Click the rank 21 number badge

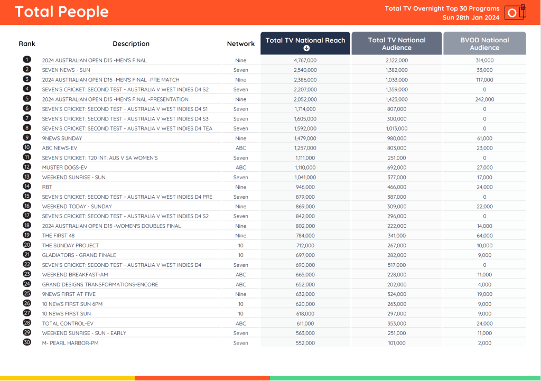tap(27, 255)
